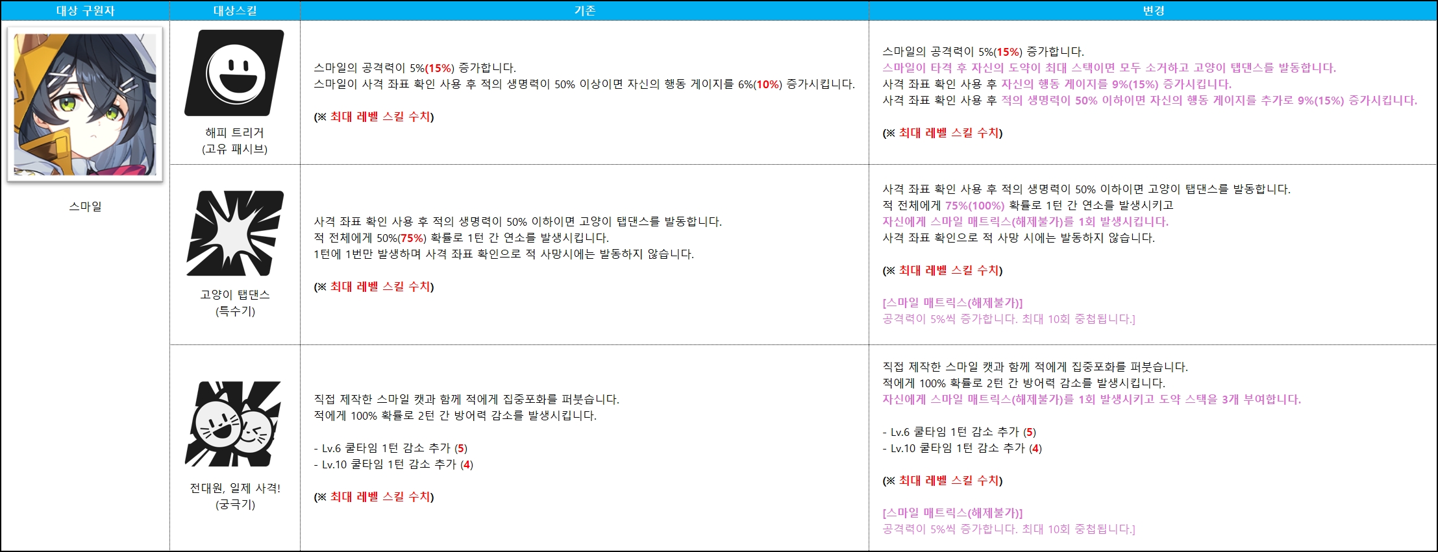Select the 변경 column header
Screen dimensions: 1438x552
[1153, 10]
